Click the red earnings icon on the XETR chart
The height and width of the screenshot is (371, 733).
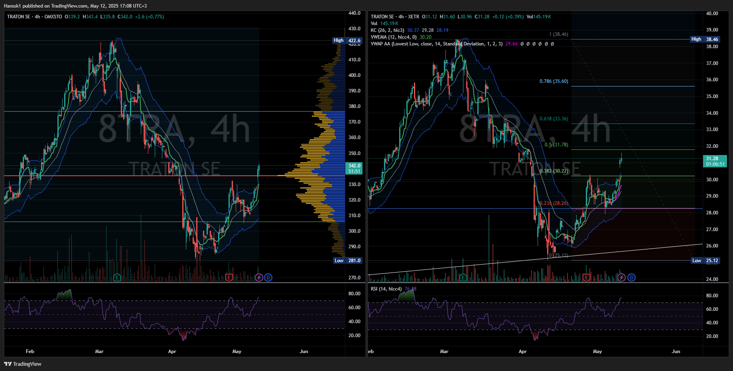coord(586,277)
